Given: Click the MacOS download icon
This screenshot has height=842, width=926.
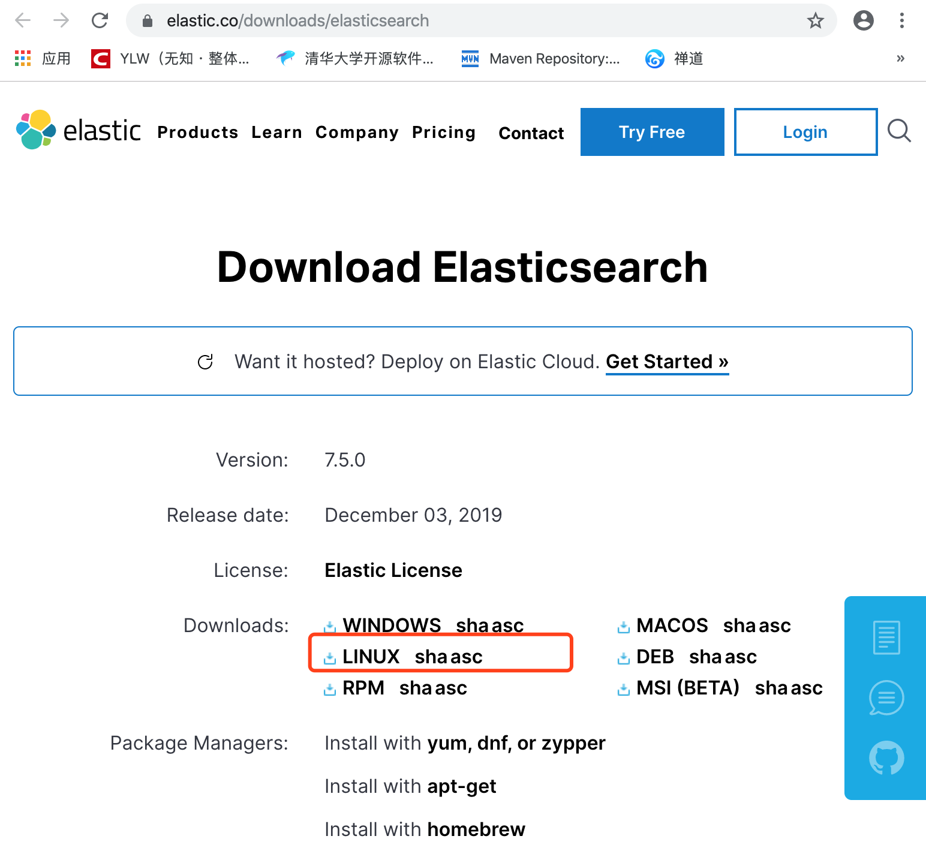Looking at the screenshot, I should pos(624,627).
